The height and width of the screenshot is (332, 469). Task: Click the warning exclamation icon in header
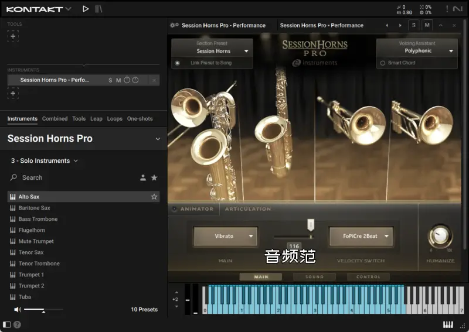(447, 9)
